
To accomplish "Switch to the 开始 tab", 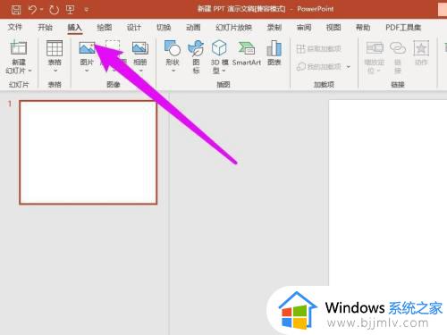I will point(45,28).
